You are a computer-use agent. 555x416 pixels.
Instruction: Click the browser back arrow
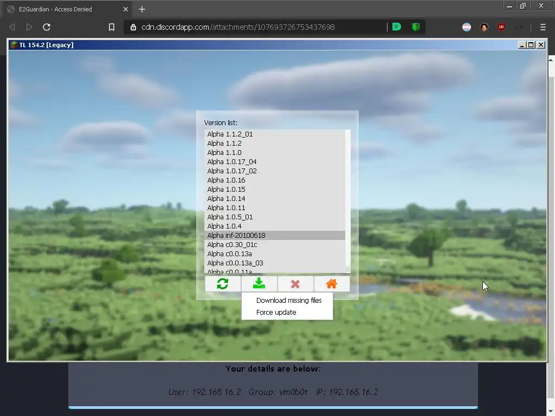click(12, 27)
